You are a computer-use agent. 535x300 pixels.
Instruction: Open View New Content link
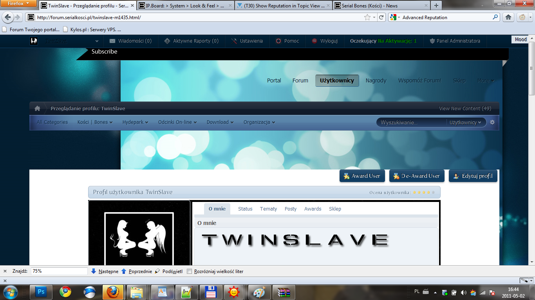click(x=465, y=109)
